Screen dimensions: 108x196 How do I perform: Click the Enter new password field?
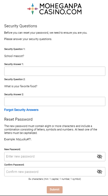[55, 156]
